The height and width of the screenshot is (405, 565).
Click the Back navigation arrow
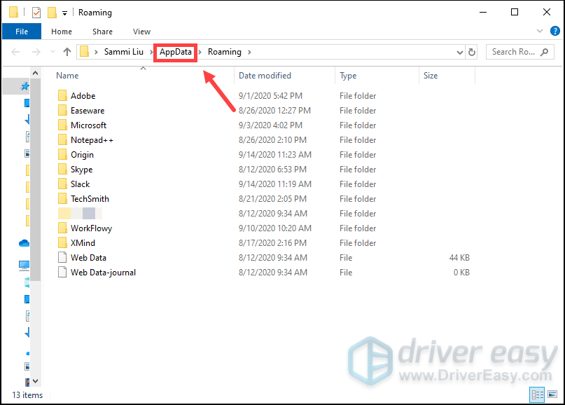point(15,52)
